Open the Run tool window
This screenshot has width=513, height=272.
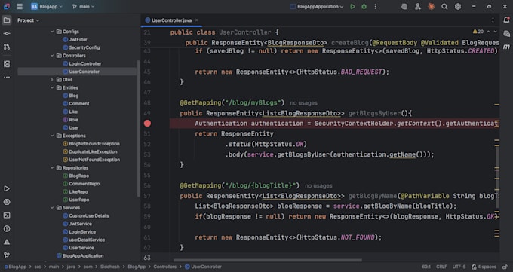(7, 188)
